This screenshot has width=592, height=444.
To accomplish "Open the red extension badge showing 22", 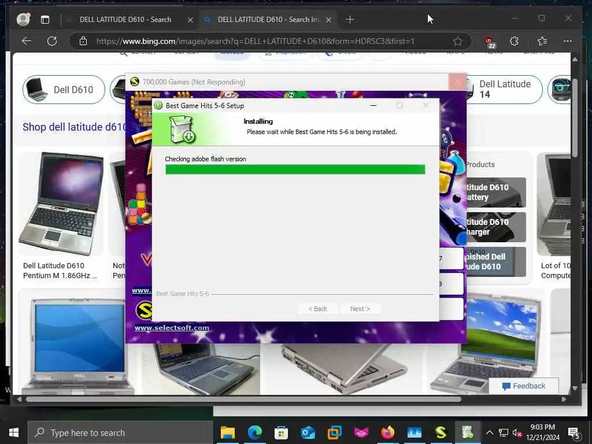I will click(490, 42).
